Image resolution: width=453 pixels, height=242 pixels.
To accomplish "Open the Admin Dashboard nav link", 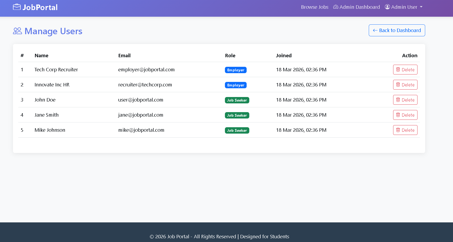I will click(357, 7).
